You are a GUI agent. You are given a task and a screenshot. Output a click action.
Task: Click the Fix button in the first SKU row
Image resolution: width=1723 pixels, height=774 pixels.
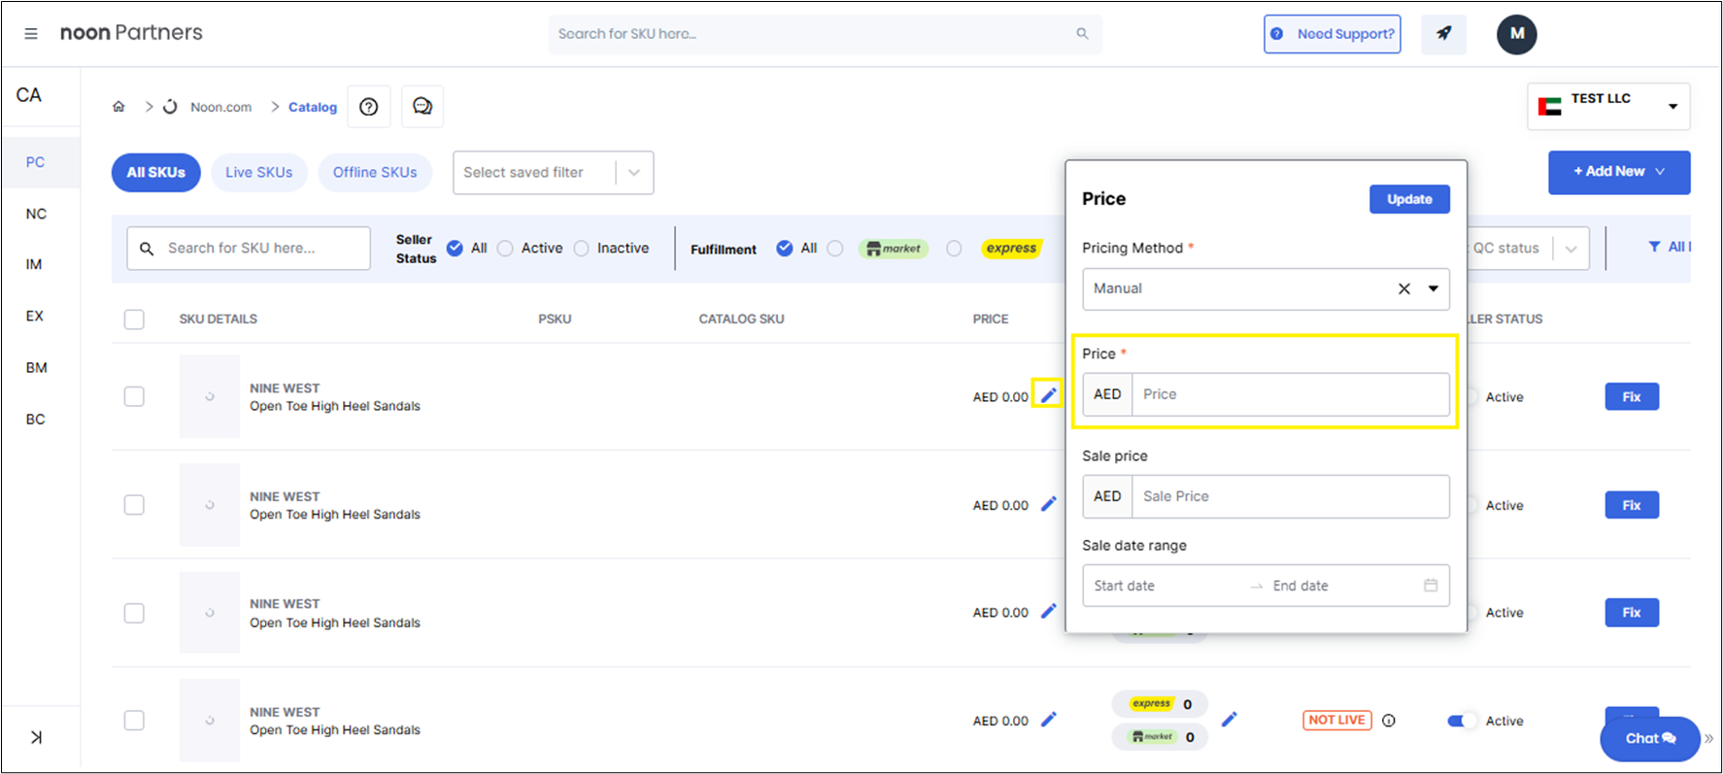click(1632, 396)
